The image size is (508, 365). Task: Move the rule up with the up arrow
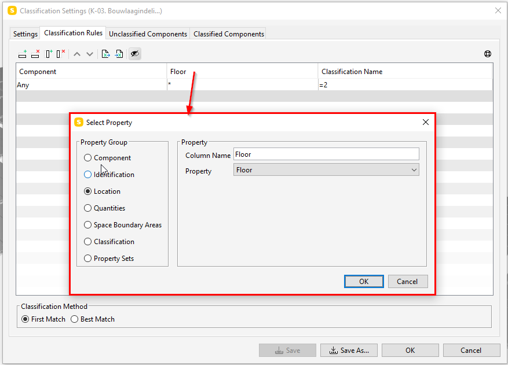pyautogui.click(x=77, y=54)
